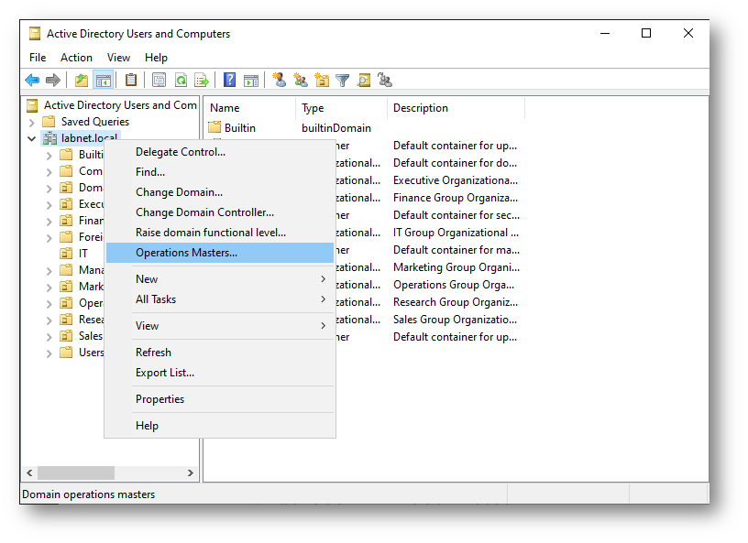748x543 pixels.
Task: Click the builtinDomain type cell
Action: 336,128
